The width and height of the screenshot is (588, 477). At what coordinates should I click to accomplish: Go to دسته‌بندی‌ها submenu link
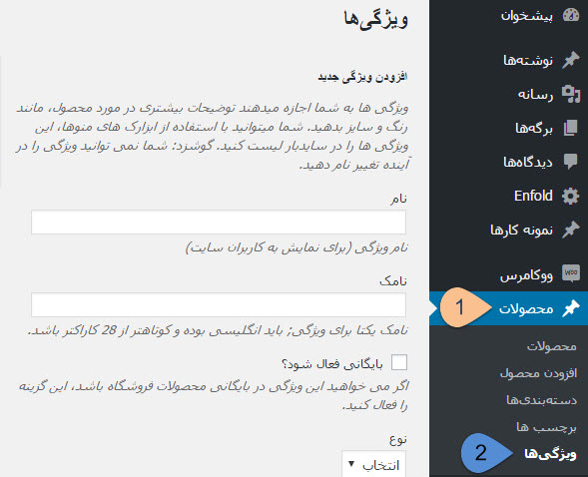tap(541, 400)
